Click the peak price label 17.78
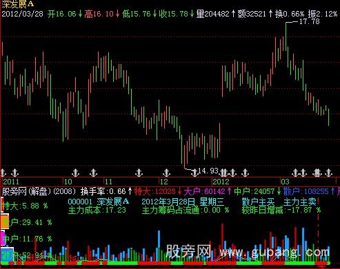The width and height of the screenshot is (340, 269). 310,22
